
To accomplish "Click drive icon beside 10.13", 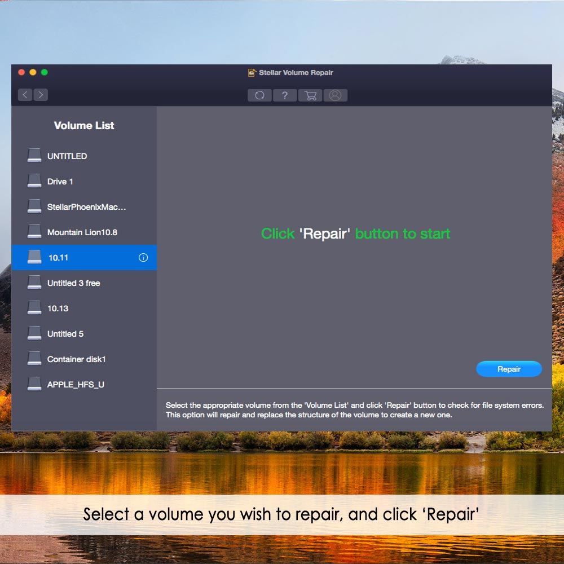I will 34,308.
